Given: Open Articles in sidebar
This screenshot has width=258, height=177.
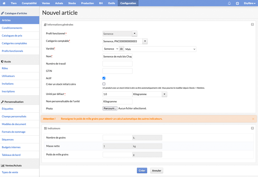Looking at the screenshot, I should (20, 20).
